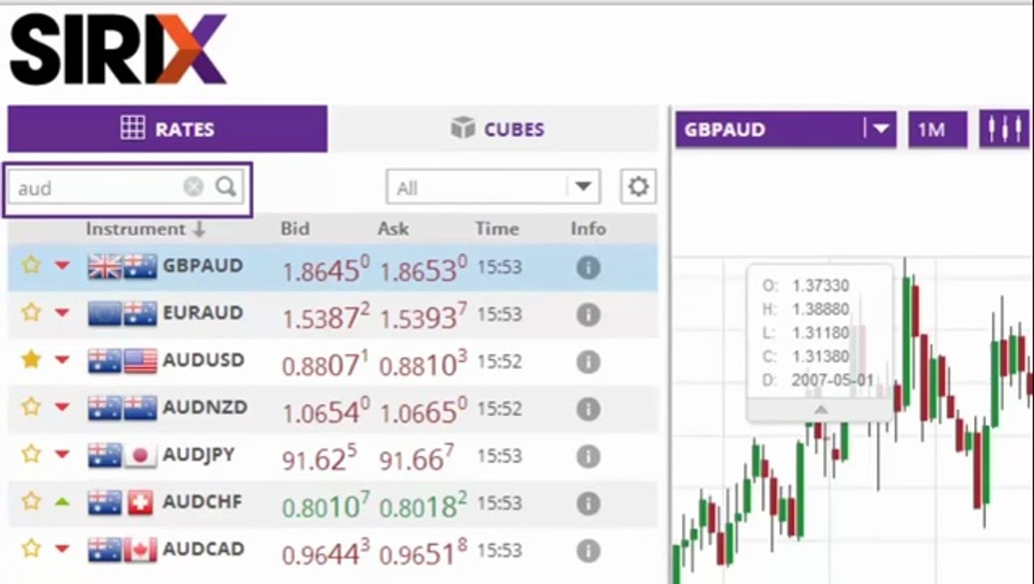Click the AUDCHF flag pair icon

122,503
